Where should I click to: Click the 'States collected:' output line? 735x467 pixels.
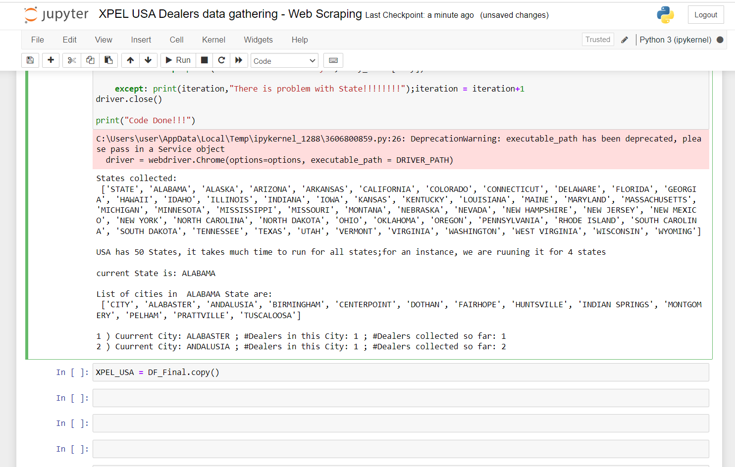click(136, 178)
